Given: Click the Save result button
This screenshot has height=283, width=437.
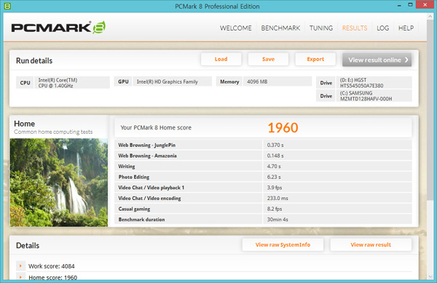Looking at the screenshot, I should [268, 59].
